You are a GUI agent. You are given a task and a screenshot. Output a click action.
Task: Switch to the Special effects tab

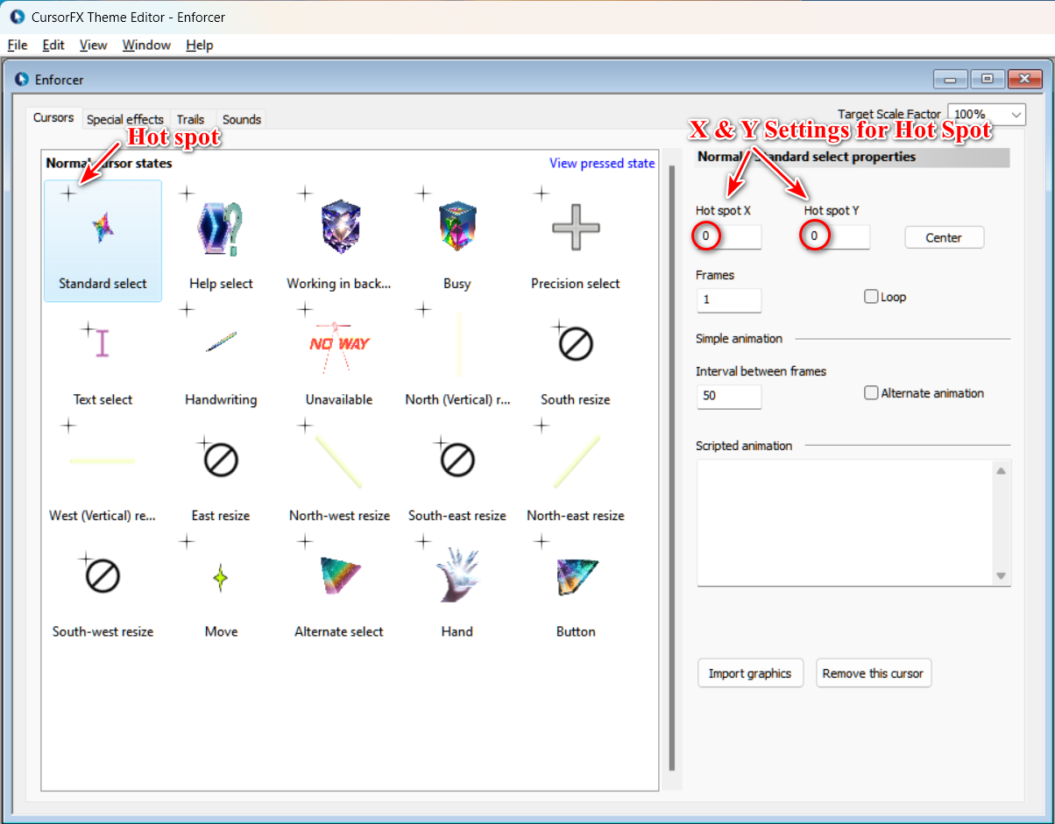125,120
